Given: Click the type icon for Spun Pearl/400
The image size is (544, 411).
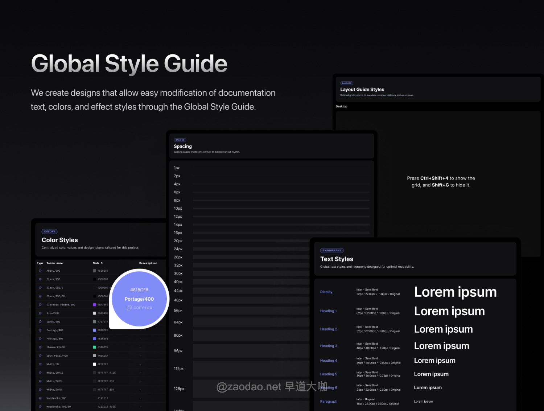Looking at the screenshot, I should pos(40,356).
